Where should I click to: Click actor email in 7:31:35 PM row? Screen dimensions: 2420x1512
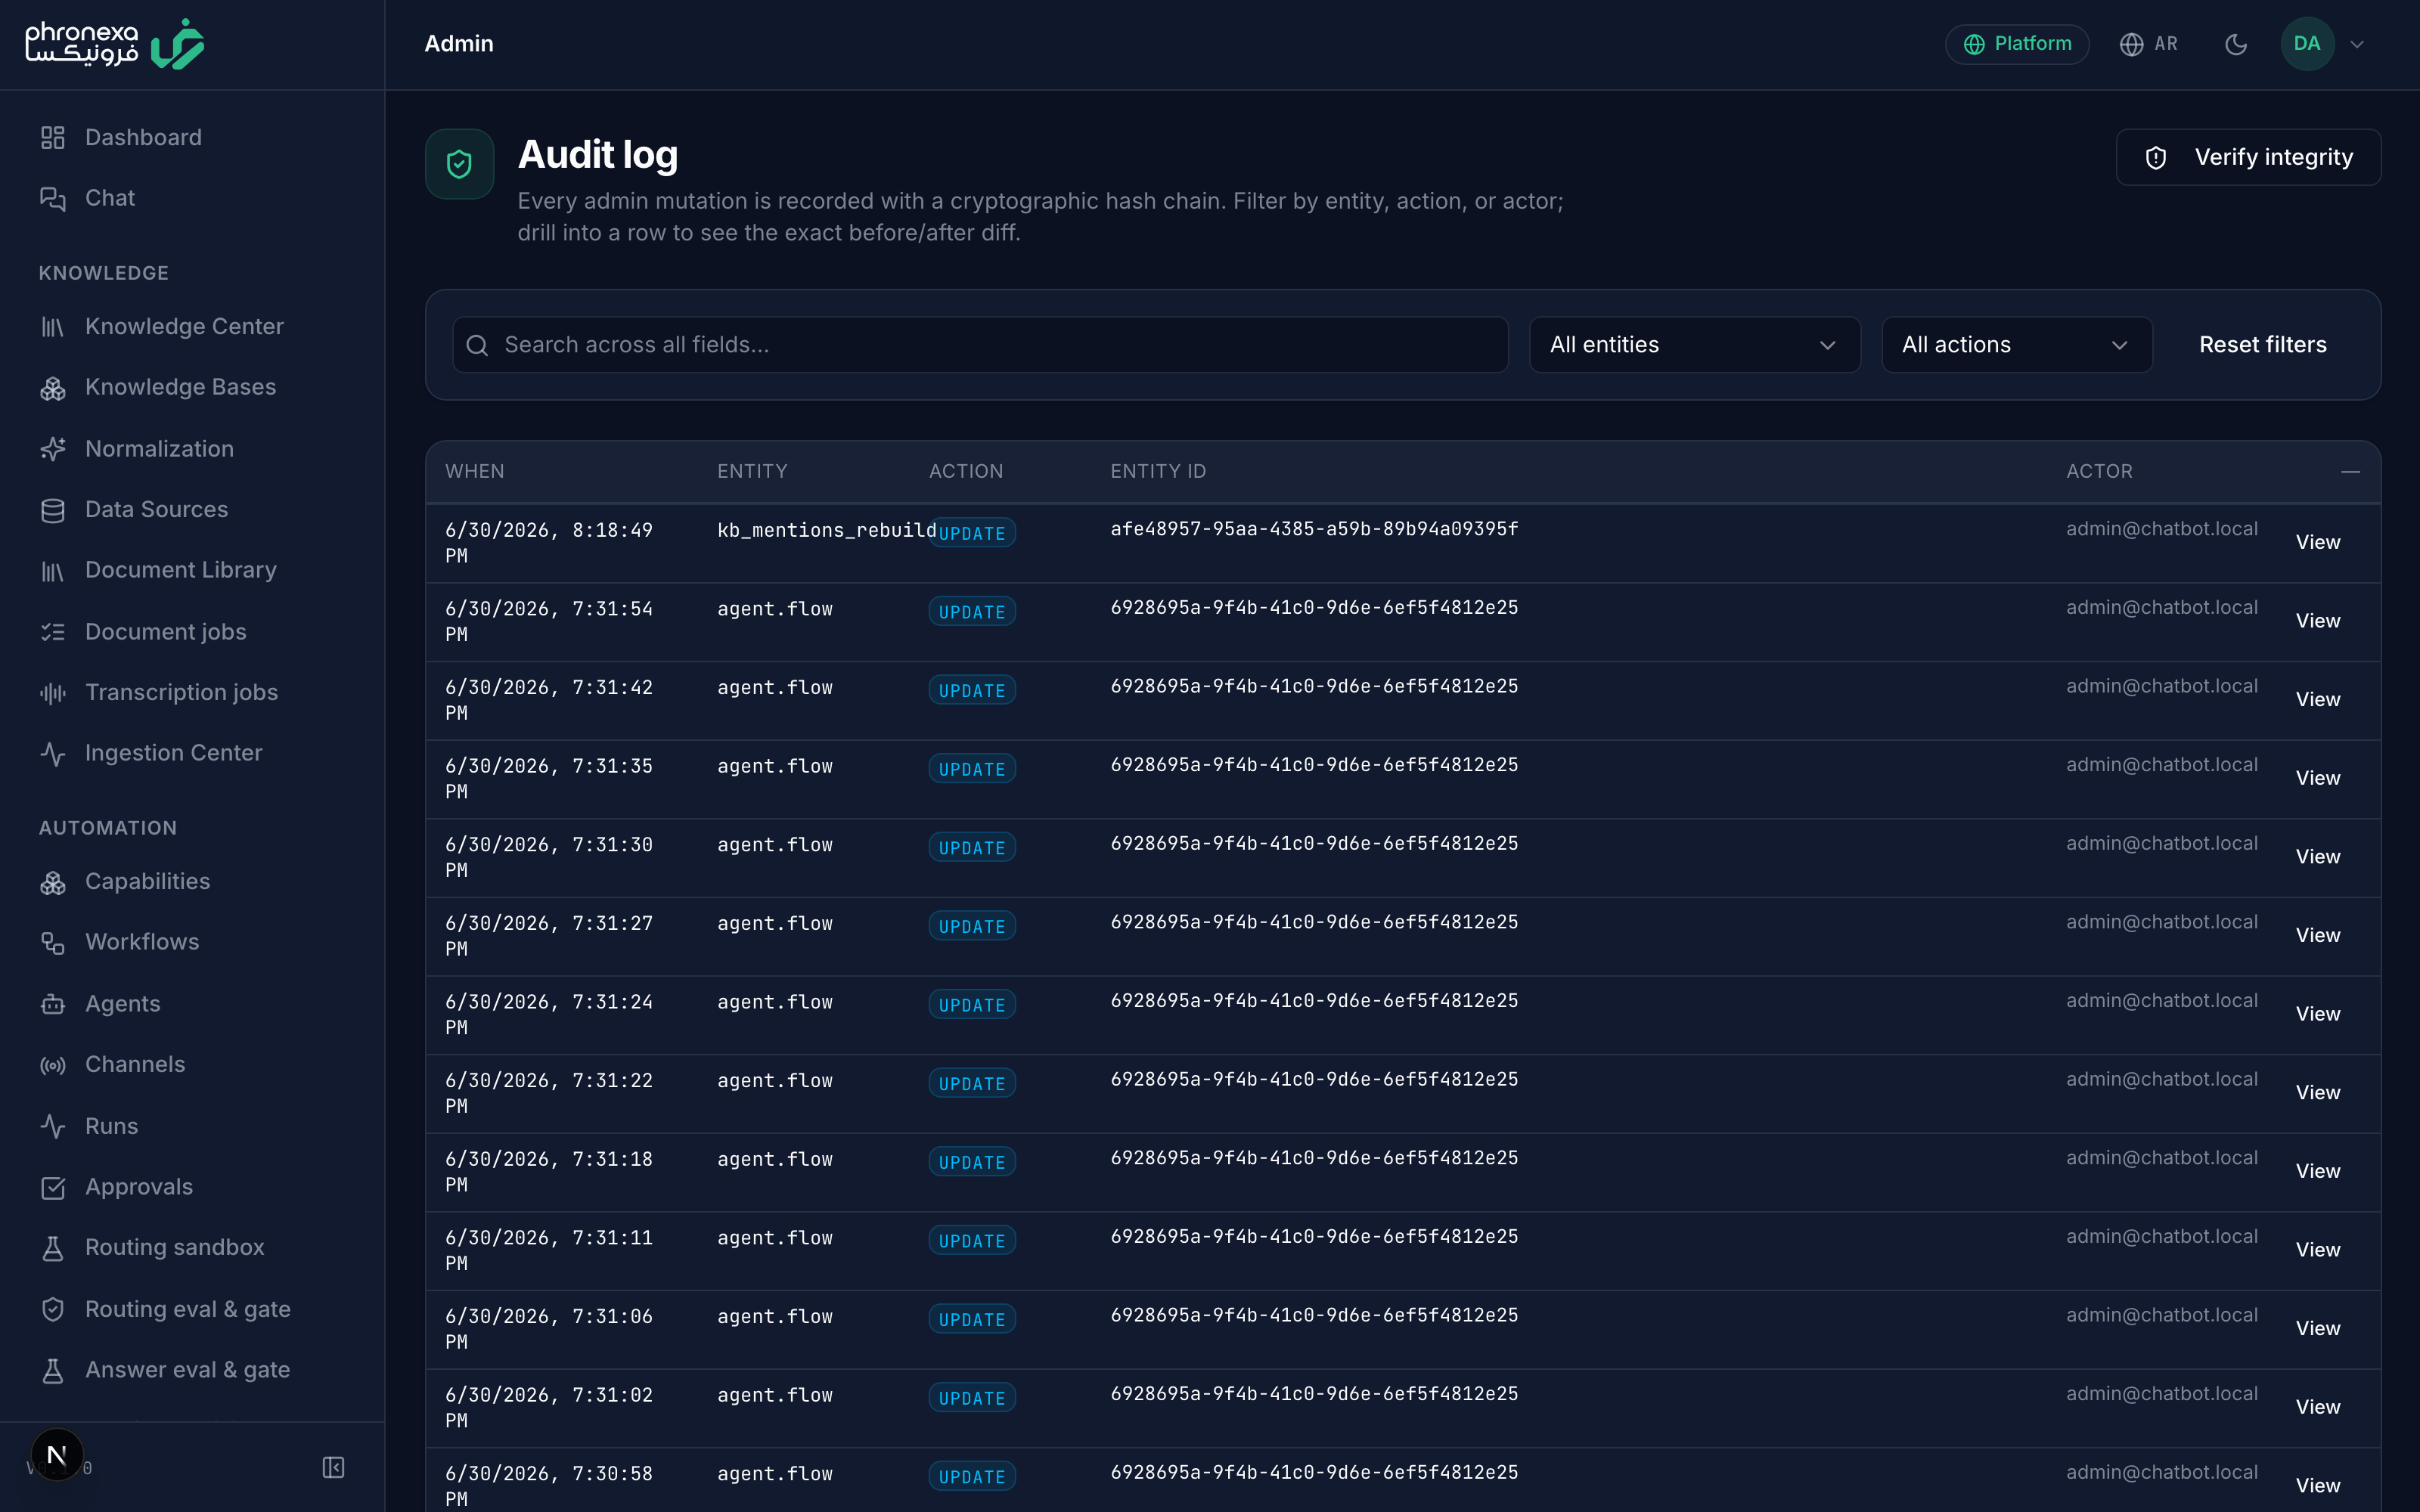tap(2162, 765)
